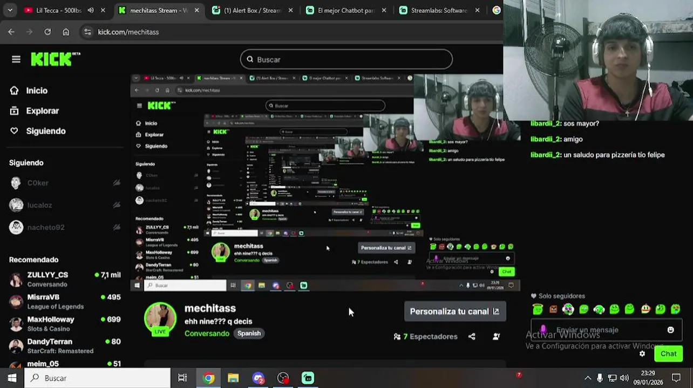Mute the Lil Tecca tab audio
Image resolution: width=693 pixels, height=388 pixels.
pos(90,10)
